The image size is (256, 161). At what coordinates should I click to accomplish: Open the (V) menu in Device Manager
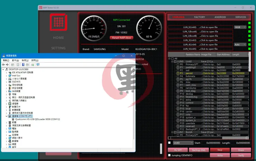(x=25, y=60)
